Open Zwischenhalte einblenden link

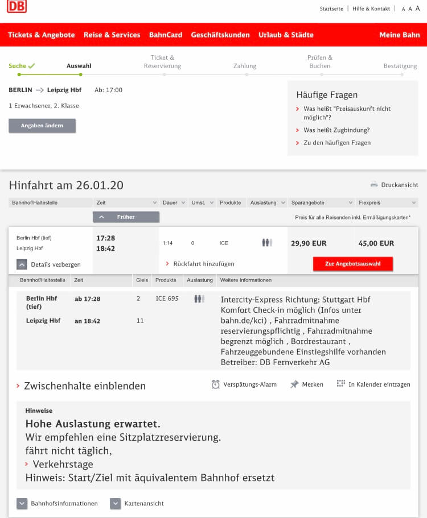click(x=84, y=386)
